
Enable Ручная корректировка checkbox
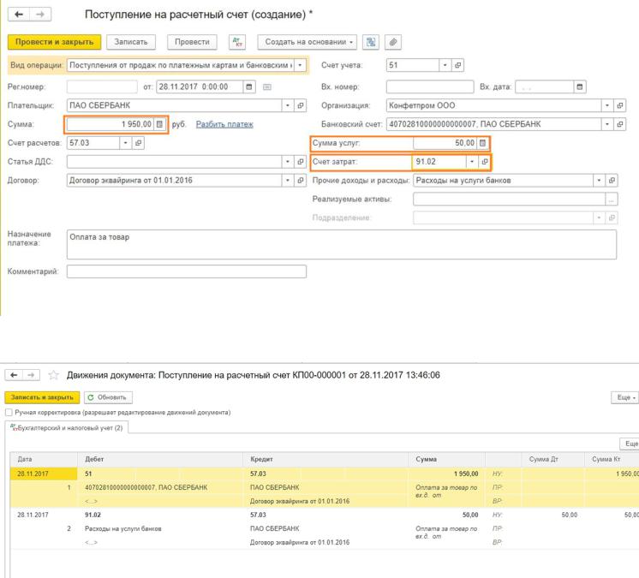(9, 412)
